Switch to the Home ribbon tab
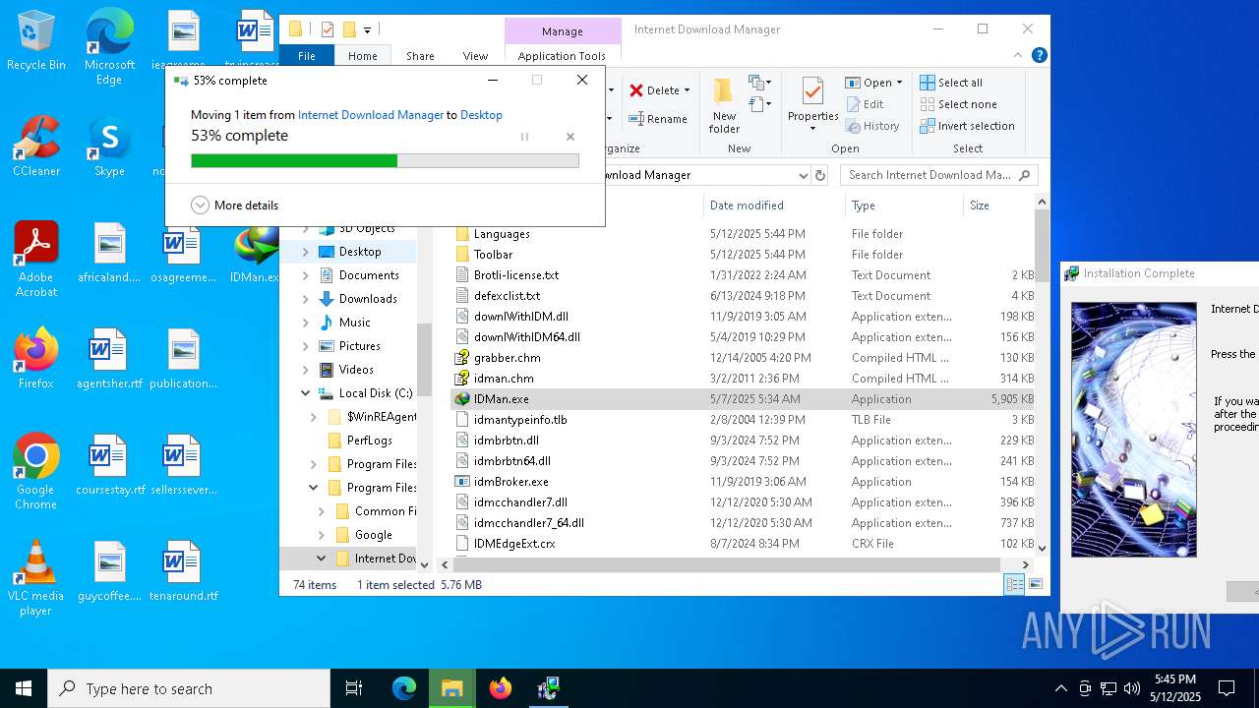1259x708 pixels. tap(363, 56)
